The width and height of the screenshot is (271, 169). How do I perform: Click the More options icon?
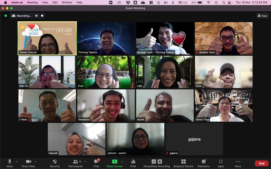click(x=238, y=162)
